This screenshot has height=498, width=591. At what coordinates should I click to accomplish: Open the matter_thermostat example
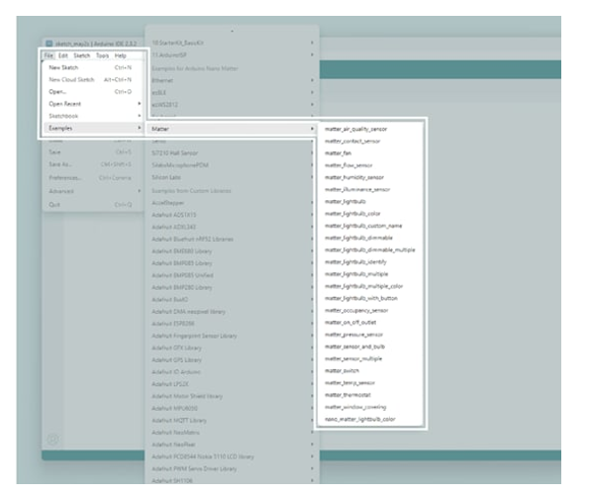click(x=371, y=395)
